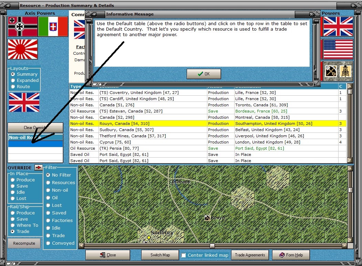
Task: Filter the list by Oil
Action: pyautogui.click(x=48, y=198)
